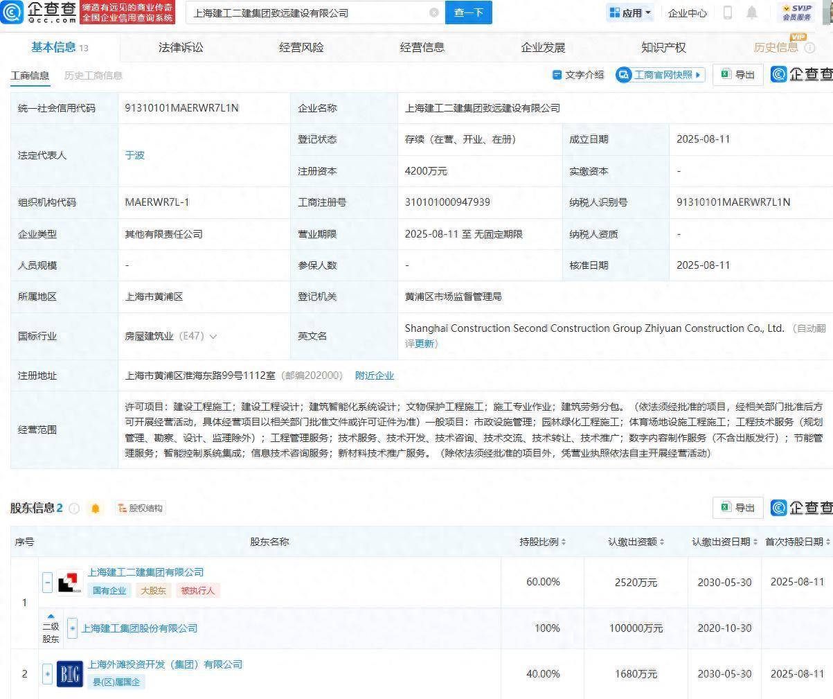Open legal representative 于波 link
This screenshot has width=833, height=699.
pyautogui.click(x=134, y=155)
